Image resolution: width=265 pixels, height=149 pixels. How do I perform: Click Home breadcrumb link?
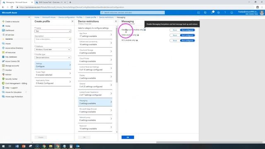(x=37, y=17)
